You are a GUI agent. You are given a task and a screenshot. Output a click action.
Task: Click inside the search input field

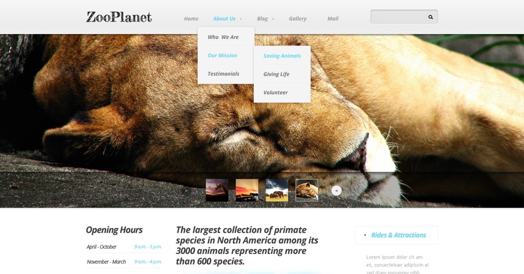tap(398, 17)
